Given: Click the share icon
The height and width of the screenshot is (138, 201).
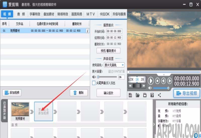Looking at the screenshot, I should (x=159, y=95).
